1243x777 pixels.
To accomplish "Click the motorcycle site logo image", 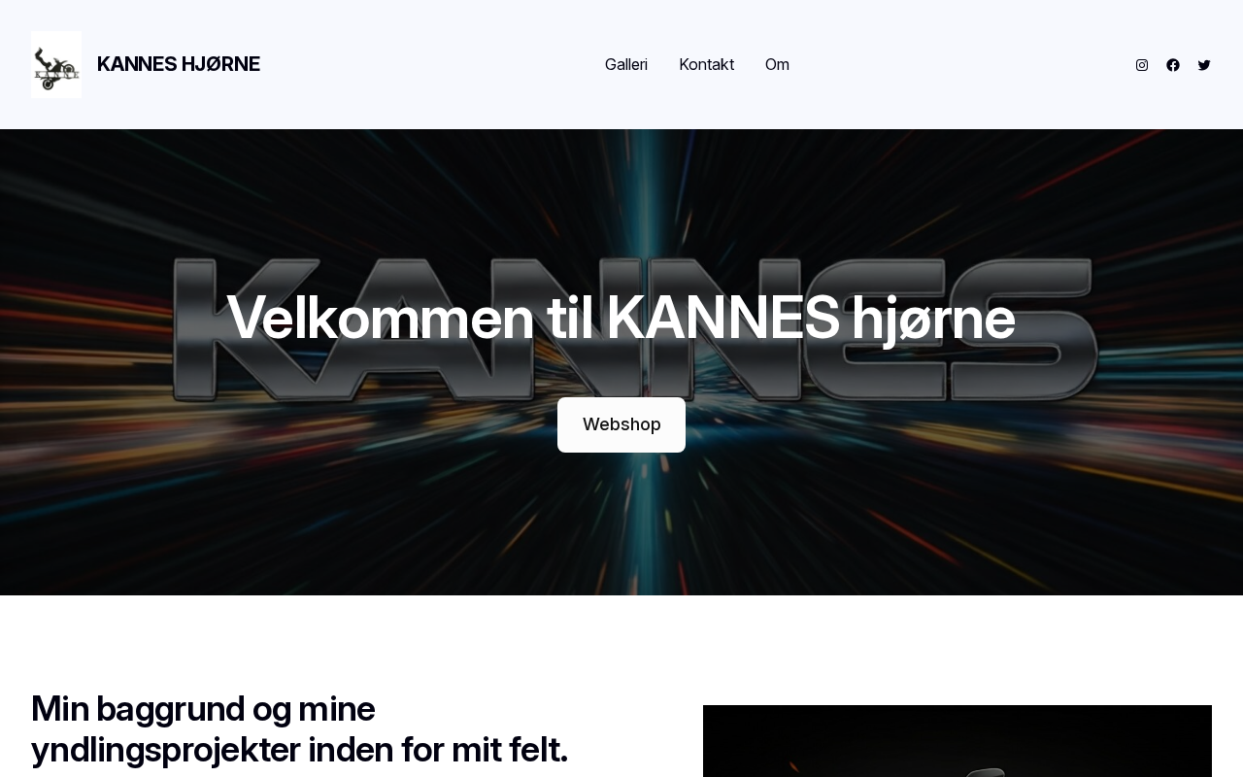I will 56,64.
